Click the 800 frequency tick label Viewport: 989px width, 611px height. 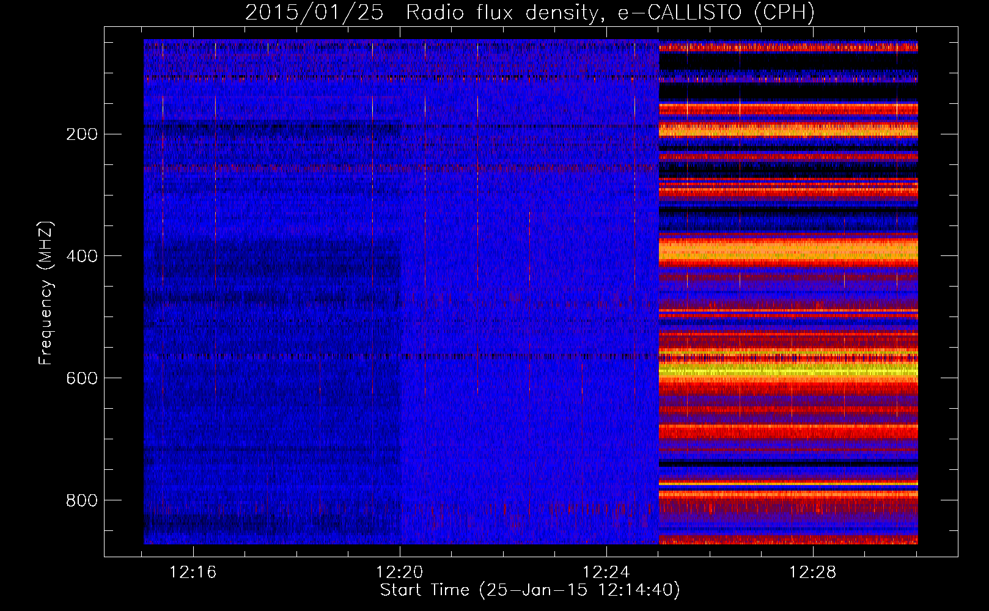[x=82, y=500]
